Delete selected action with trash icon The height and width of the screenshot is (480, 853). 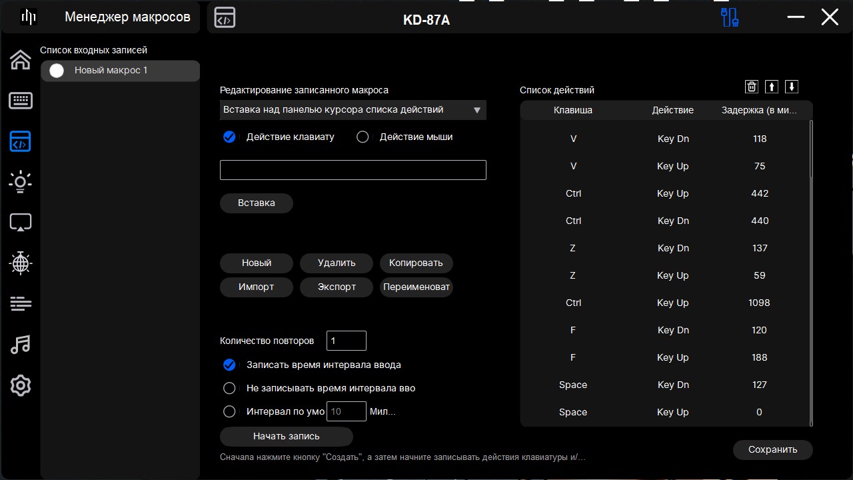pos(752,87)
